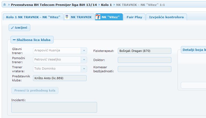Select the NK "Vitez" tab

click(109, 17)
